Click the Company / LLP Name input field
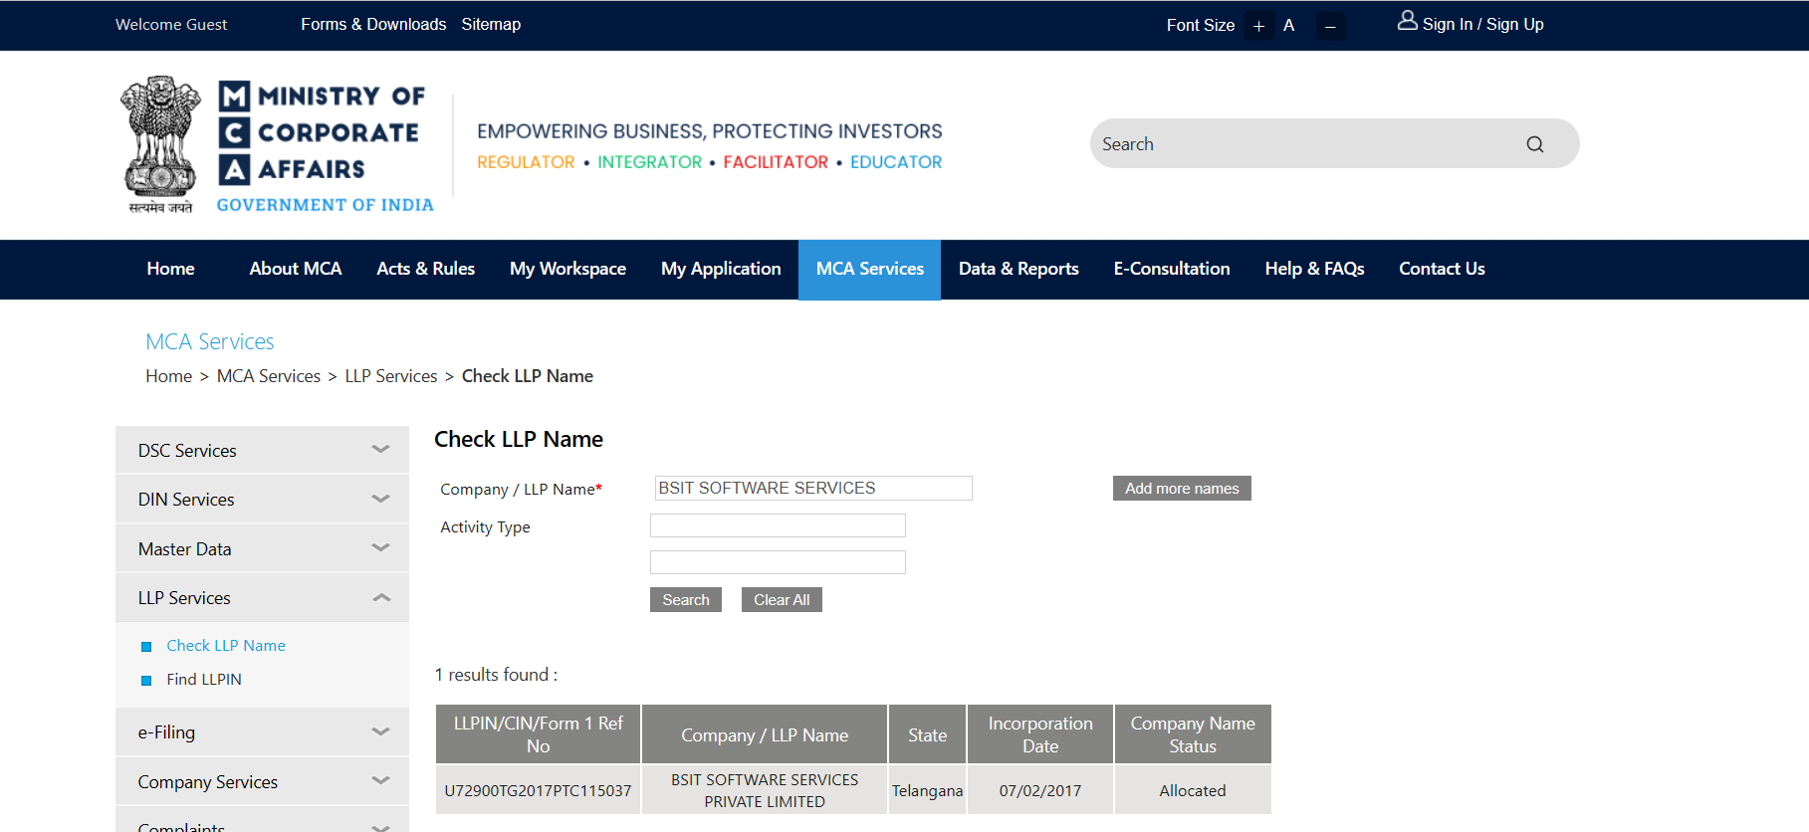 coord(813,488)
